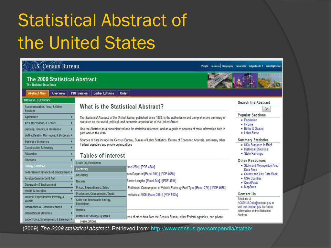Screen dimensions: 331x248
Task: Focus the Search the Abstract field
Action: click(249, 109)
